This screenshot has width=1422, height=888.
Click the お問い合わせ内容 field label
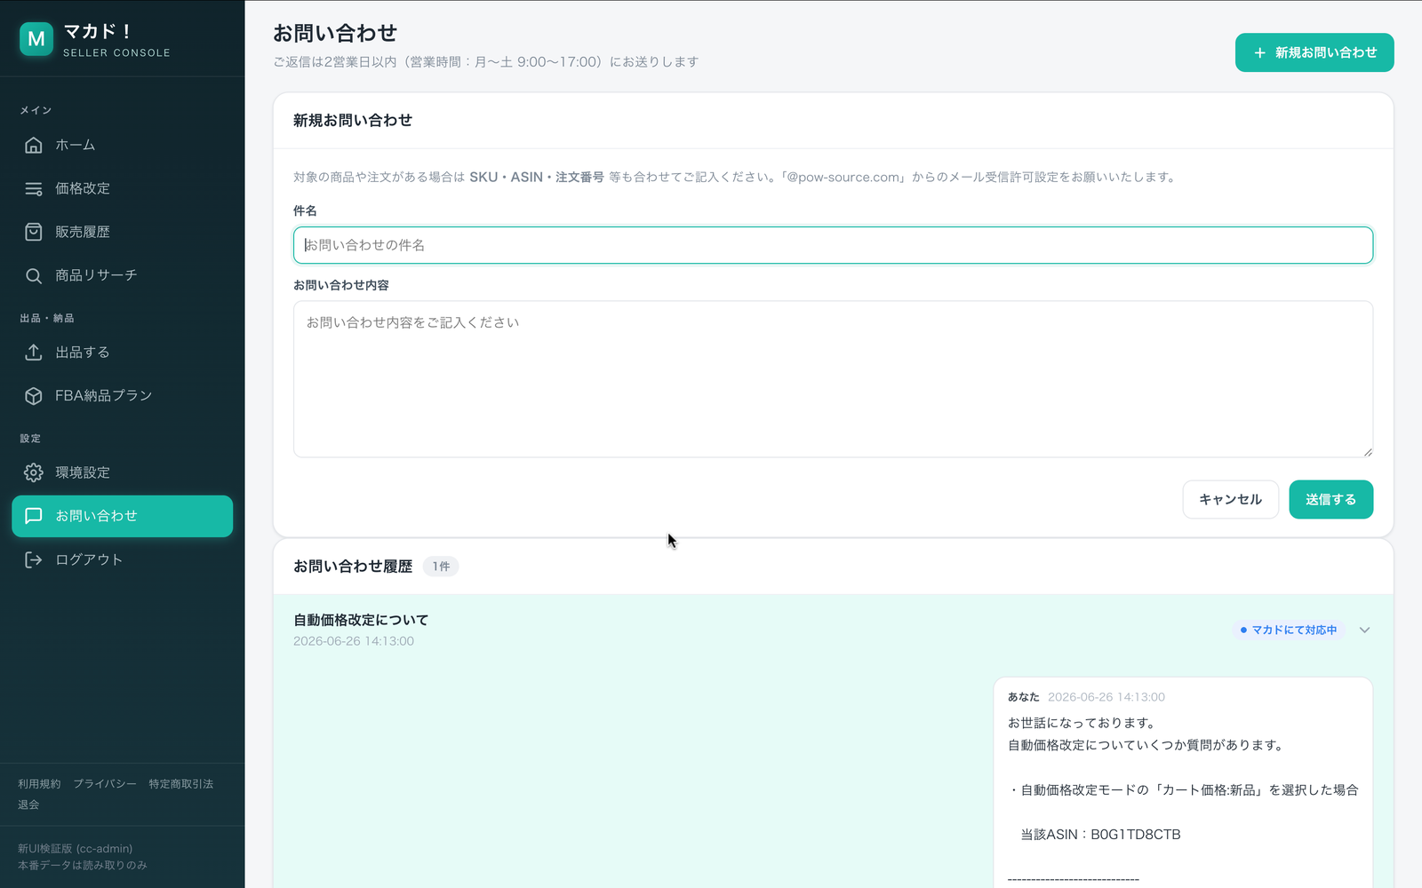(x=341, y=286)
